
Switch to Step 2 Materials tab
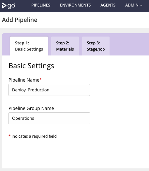coord(65,46)
